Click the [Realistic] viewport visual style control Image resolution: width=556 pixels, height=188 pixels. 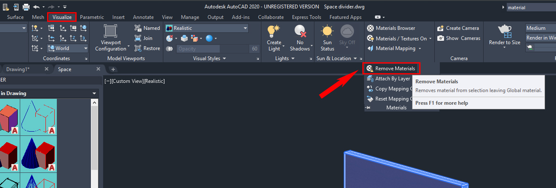click(x=154, y=81)
